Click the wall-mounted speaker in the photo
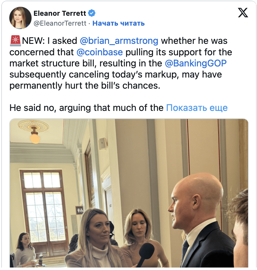 tap(103, 143)
